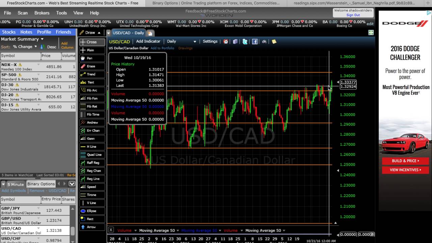This screenshot has width=432, height=243.
Task: Select the Plain pointer tool
Action: point(92,50)
